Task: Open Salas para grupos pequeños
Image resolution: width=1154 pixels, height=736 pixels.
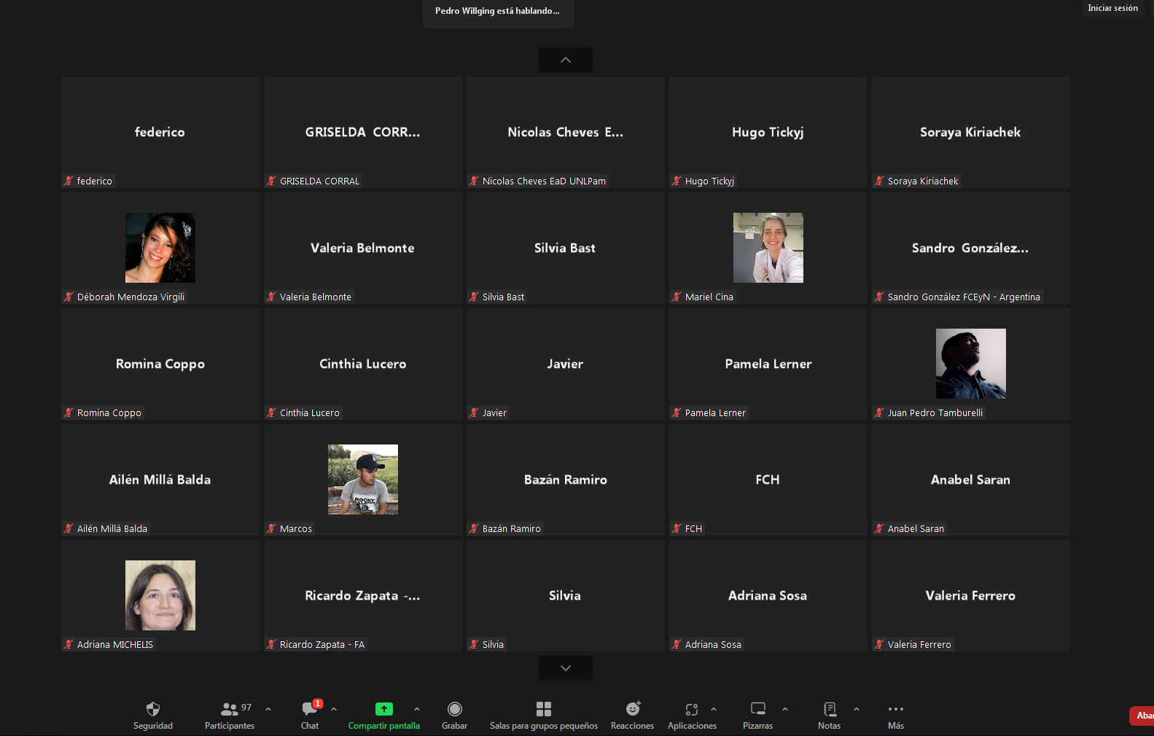Action: (544, 709)
